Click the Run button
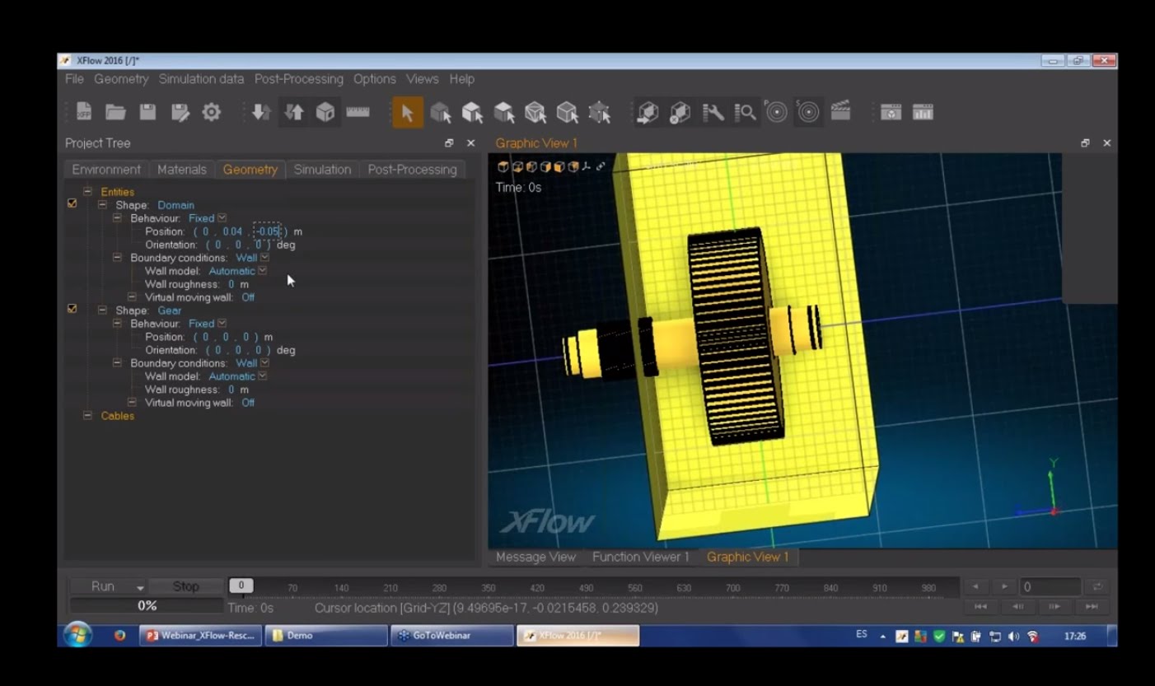Viewport: 1155px width, 686px height. [103, 586]
